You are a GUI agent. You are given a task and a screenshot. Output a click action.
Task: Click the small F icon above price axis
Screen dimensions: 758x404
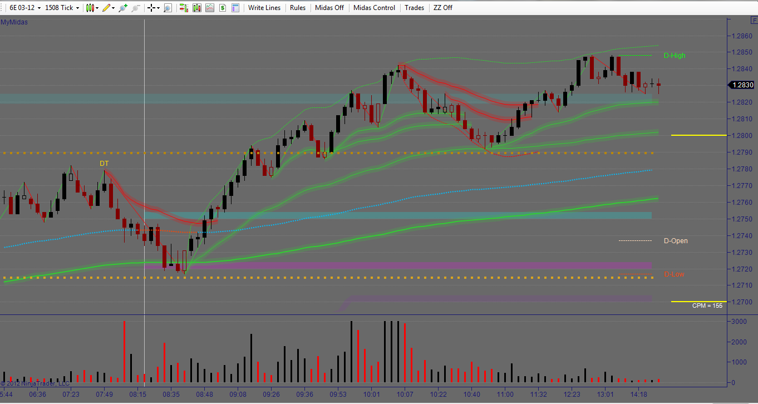coord(754,20)
